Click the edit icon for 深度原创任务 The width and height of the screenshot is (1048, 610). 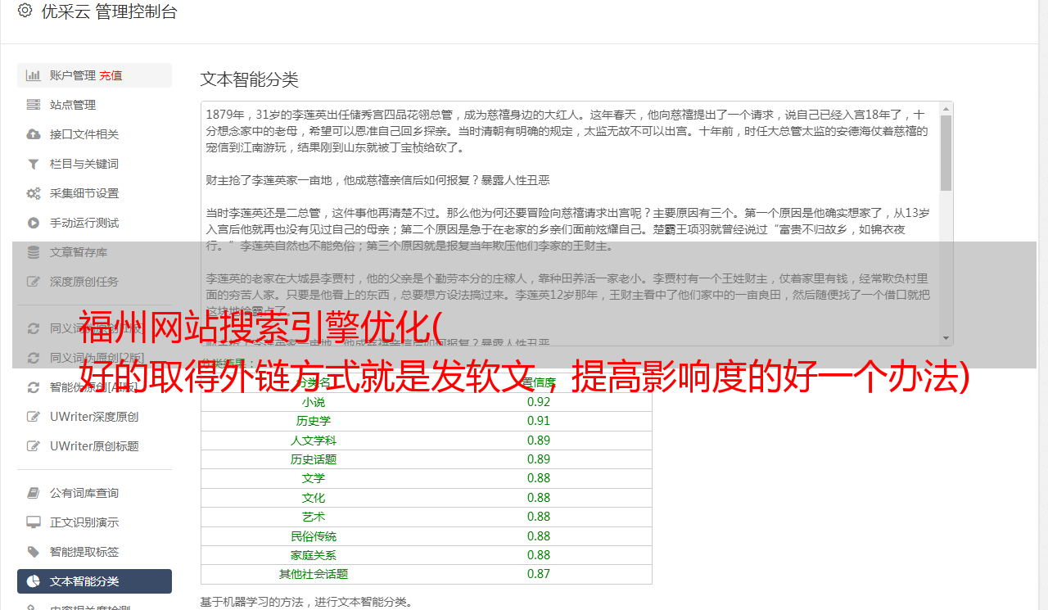pos(34,282)
